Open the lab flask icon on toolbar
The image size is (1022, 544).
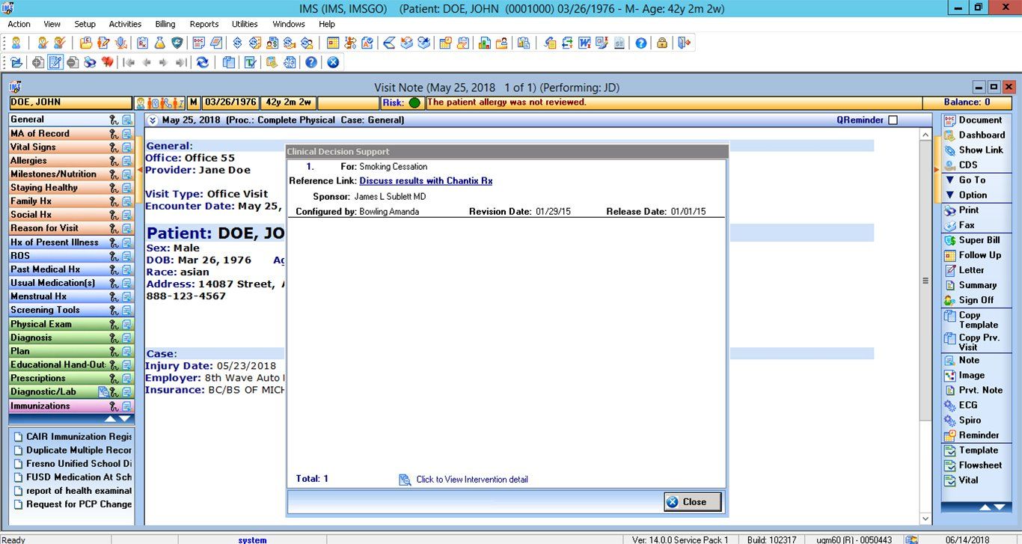[x=159, y=43]
